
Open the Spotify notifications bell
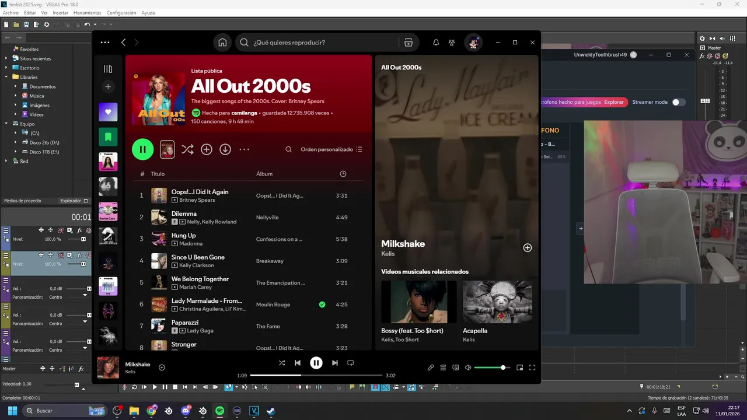pos(436,43)
